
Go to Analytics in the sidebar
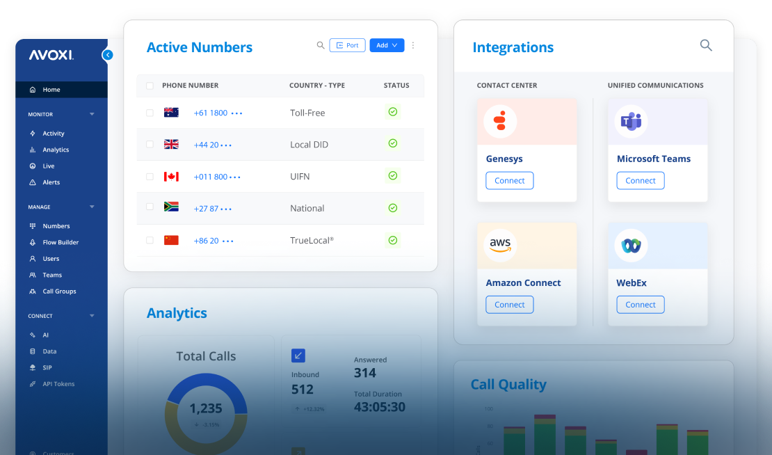pyautogui.click(x=56, y=150)
